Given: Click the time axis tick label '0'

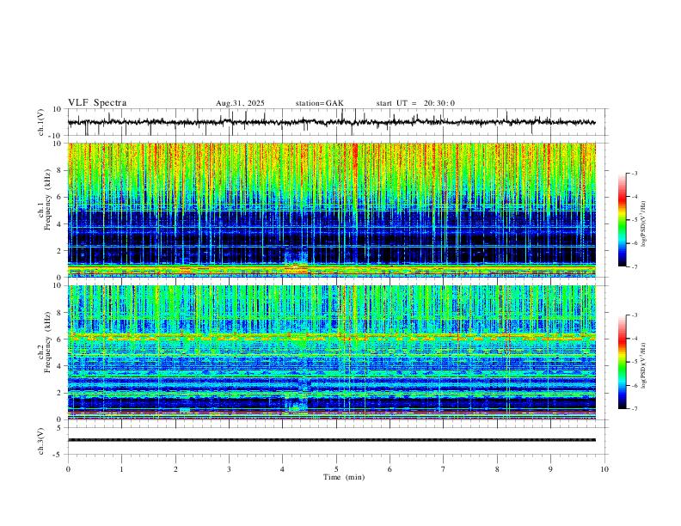Looking at the screenshot, I should tap(68, 469).
